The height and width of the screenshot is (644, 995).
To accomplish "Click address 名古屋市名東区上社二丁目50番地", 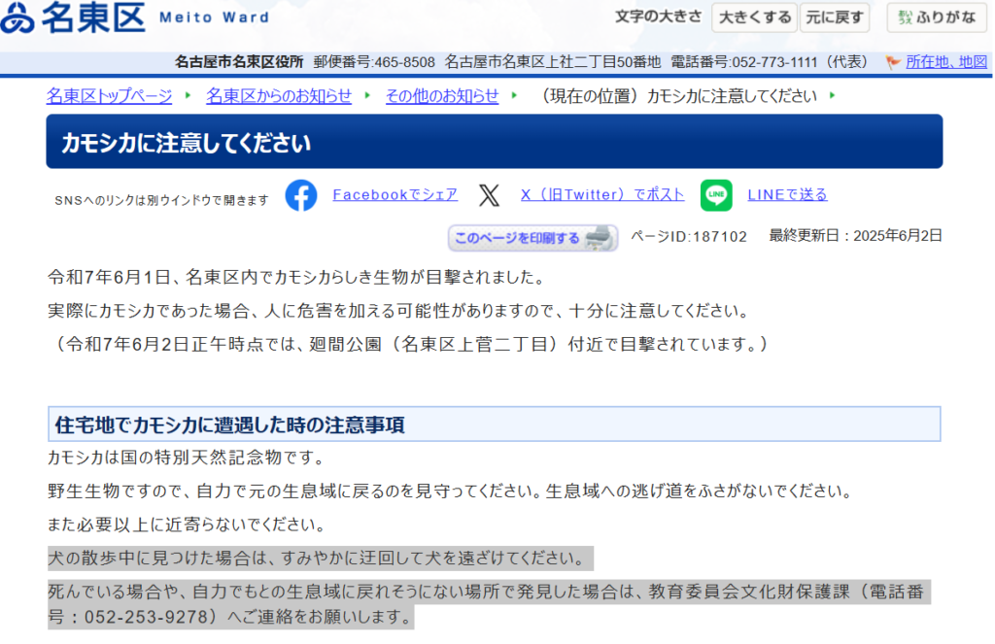I will [553, 62].
